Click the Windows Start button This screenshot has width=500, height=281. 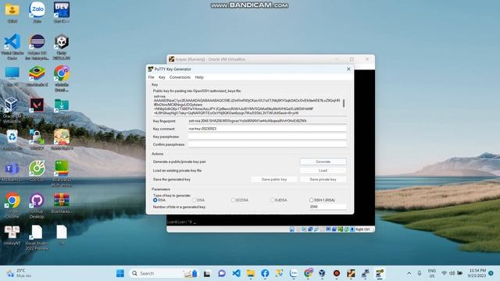point(120,273)
